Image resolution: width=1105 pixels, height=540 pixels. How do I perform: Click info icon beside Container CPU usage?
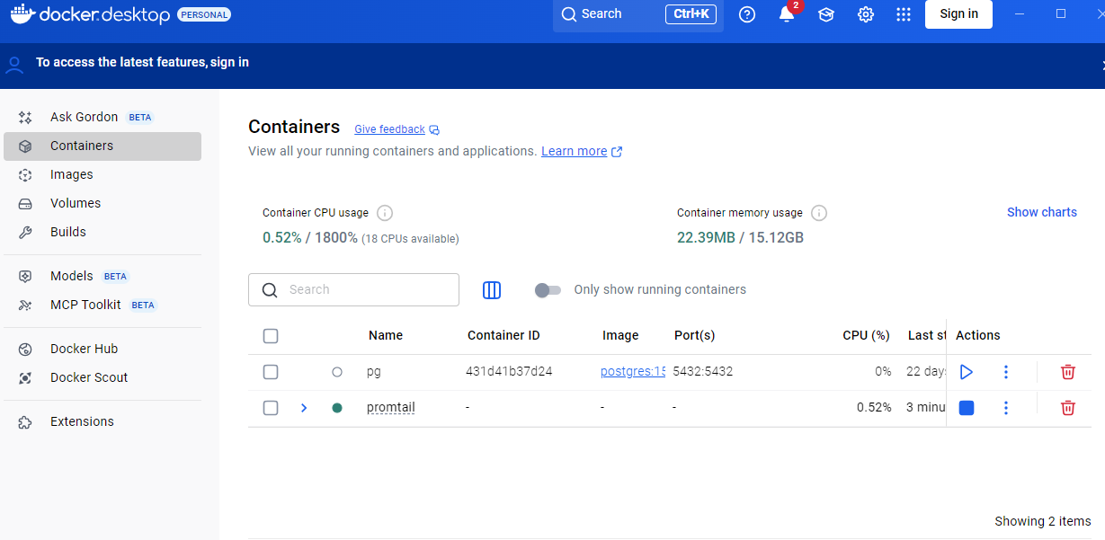pos(385,213)
